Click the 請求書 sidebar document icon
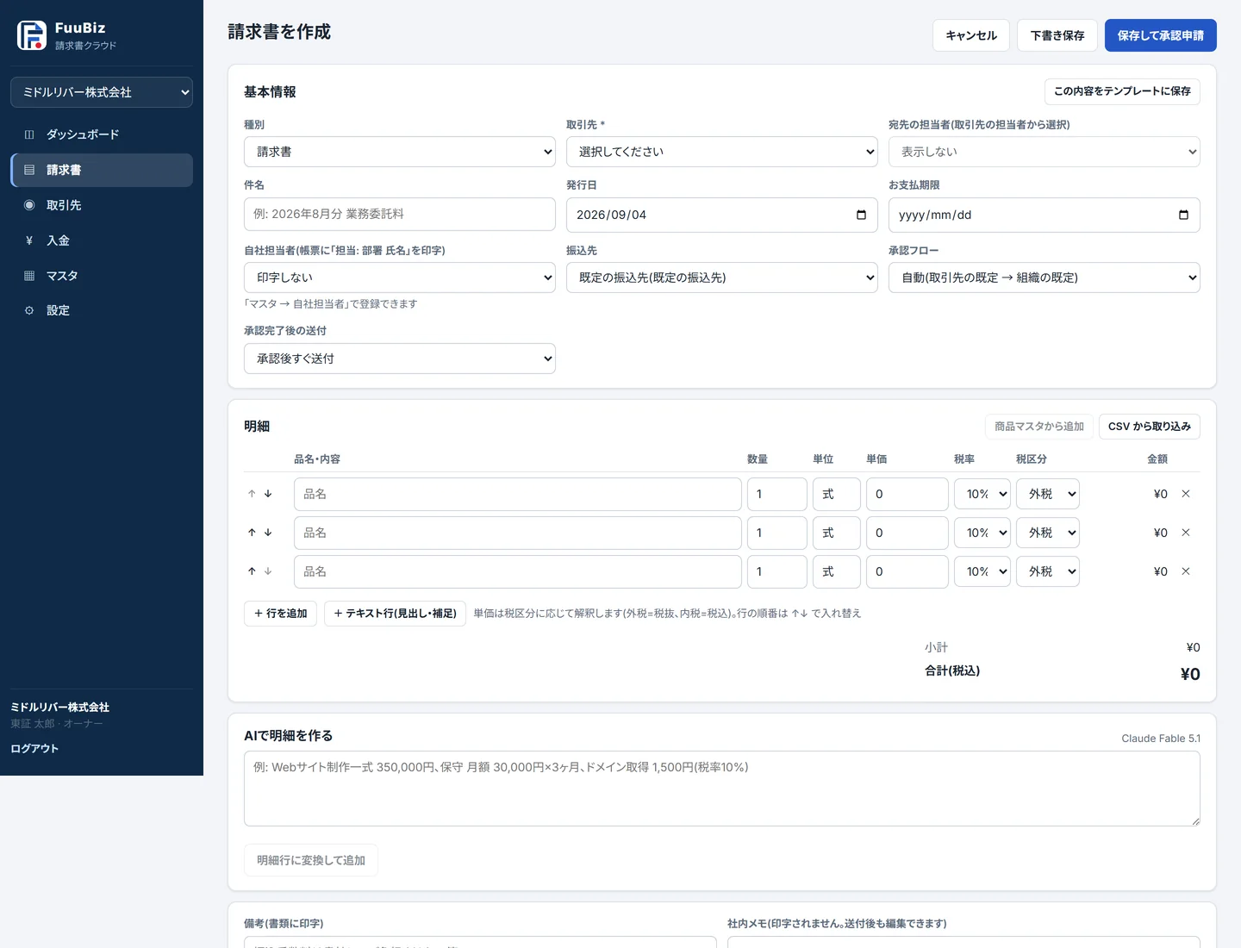This screenshot has height=948, width=1241. pos(29,170)
